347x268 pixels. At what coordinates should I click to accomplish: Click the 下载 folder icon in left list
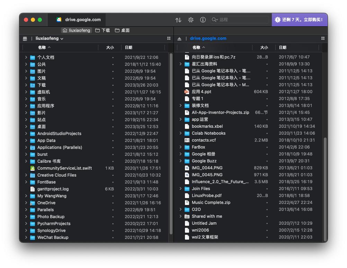33,85
